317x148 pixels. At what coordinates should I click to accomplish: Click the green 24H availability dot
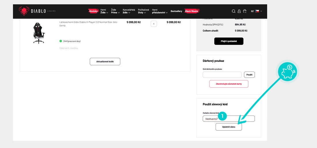(x=61, y=41)
